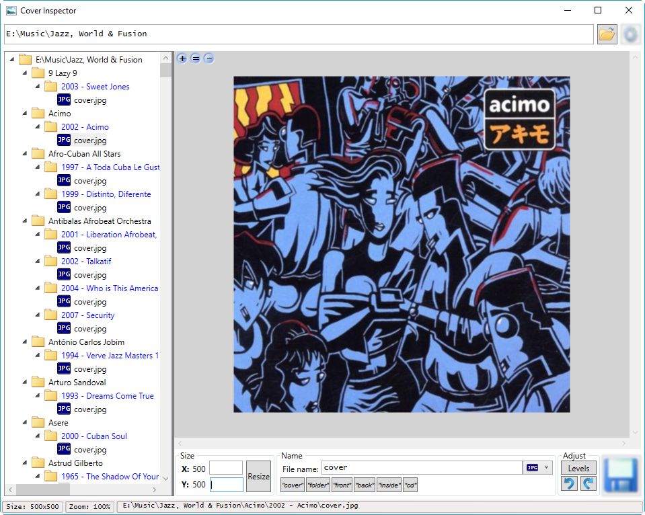
Task: Click the Resize button
Action: click(x=258, y=476)
